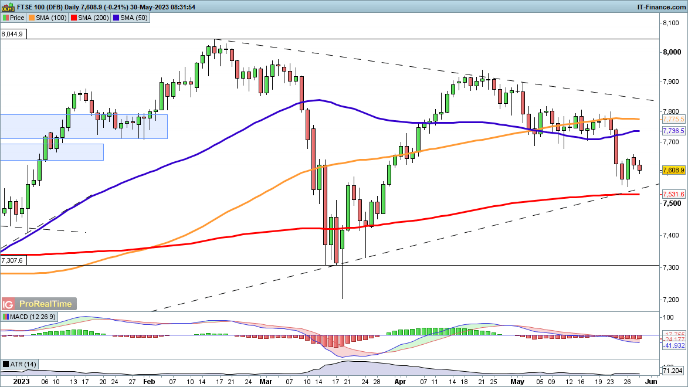Screen dimensions: 688x387
Task: Click the Feb label on time axis
Action: (x=149, y=381)
